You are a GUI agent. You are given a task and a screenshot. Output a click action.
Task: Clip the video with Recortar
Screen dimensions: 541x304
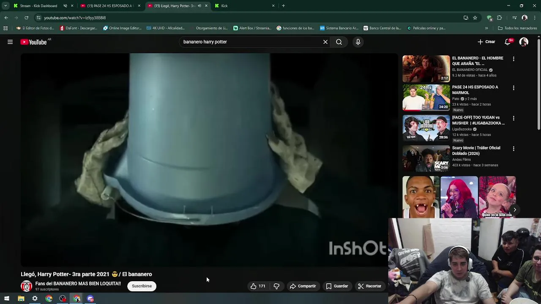(369, 286)
